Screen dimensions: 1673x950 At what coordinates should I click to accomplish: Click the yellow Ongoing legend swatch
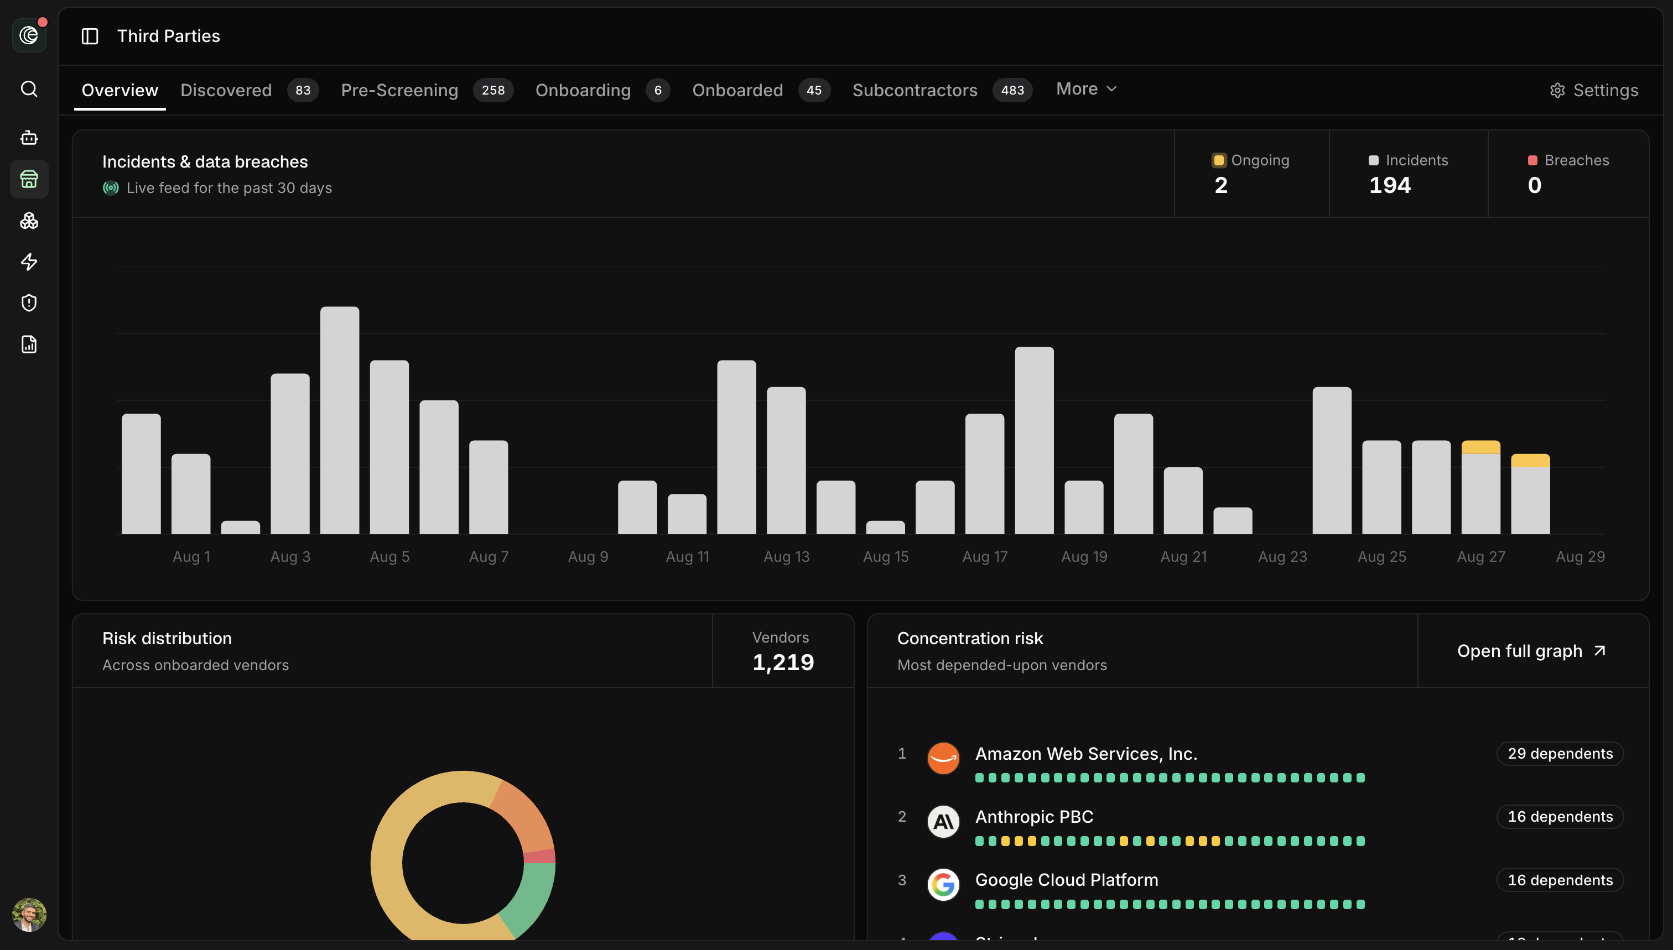(x=1219, y=160)
